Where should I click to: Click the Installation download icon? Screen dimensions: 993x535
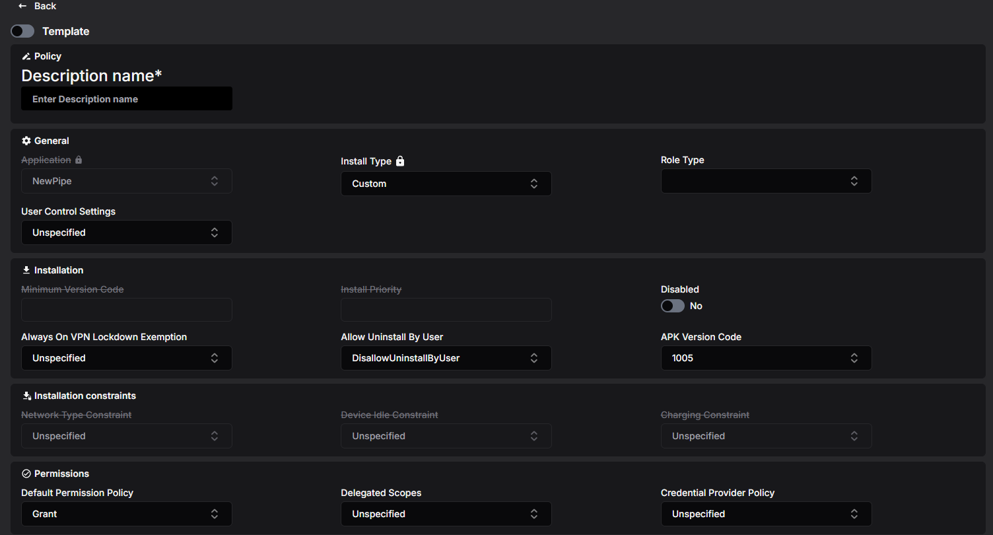tap(26, 270)
